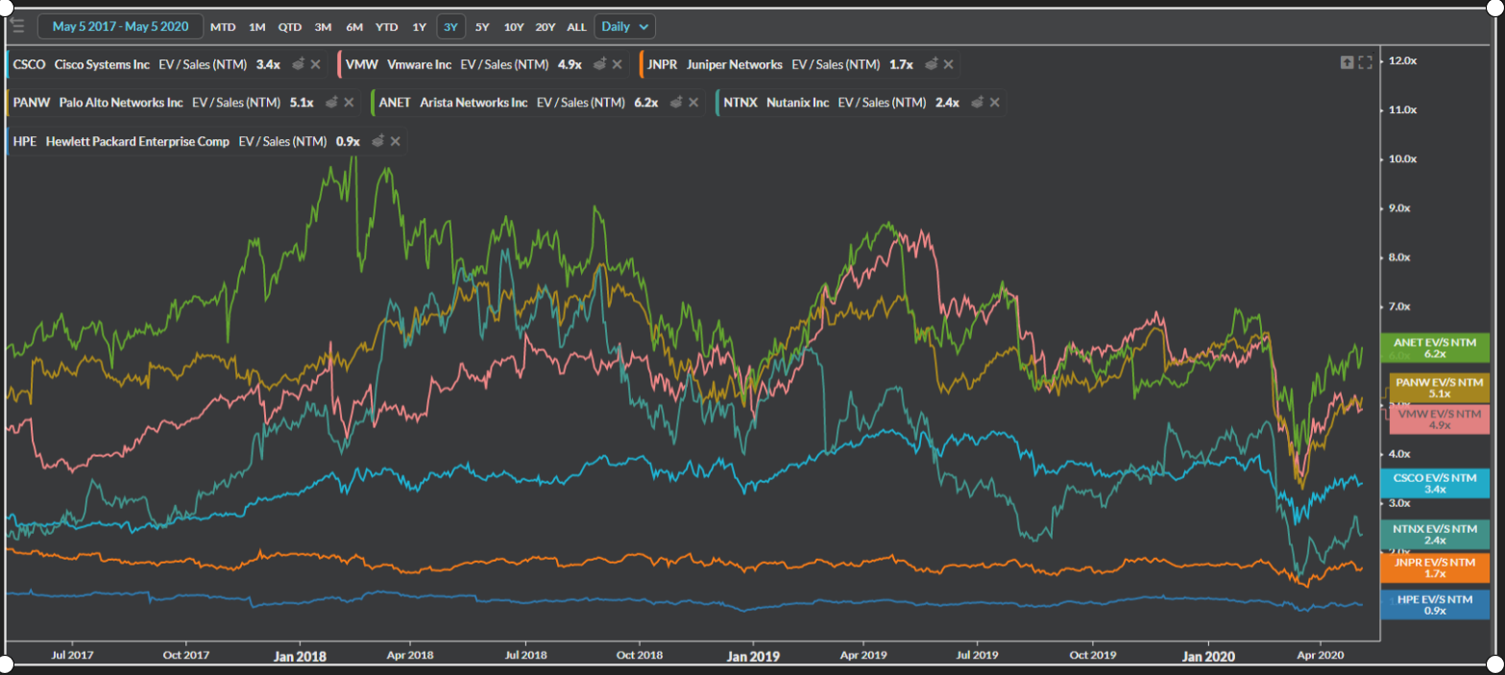Image resolution: width=1505 pixels, height=675 pixels.
Task: Open layer options for the CSCO series
Action: [299, 64]
